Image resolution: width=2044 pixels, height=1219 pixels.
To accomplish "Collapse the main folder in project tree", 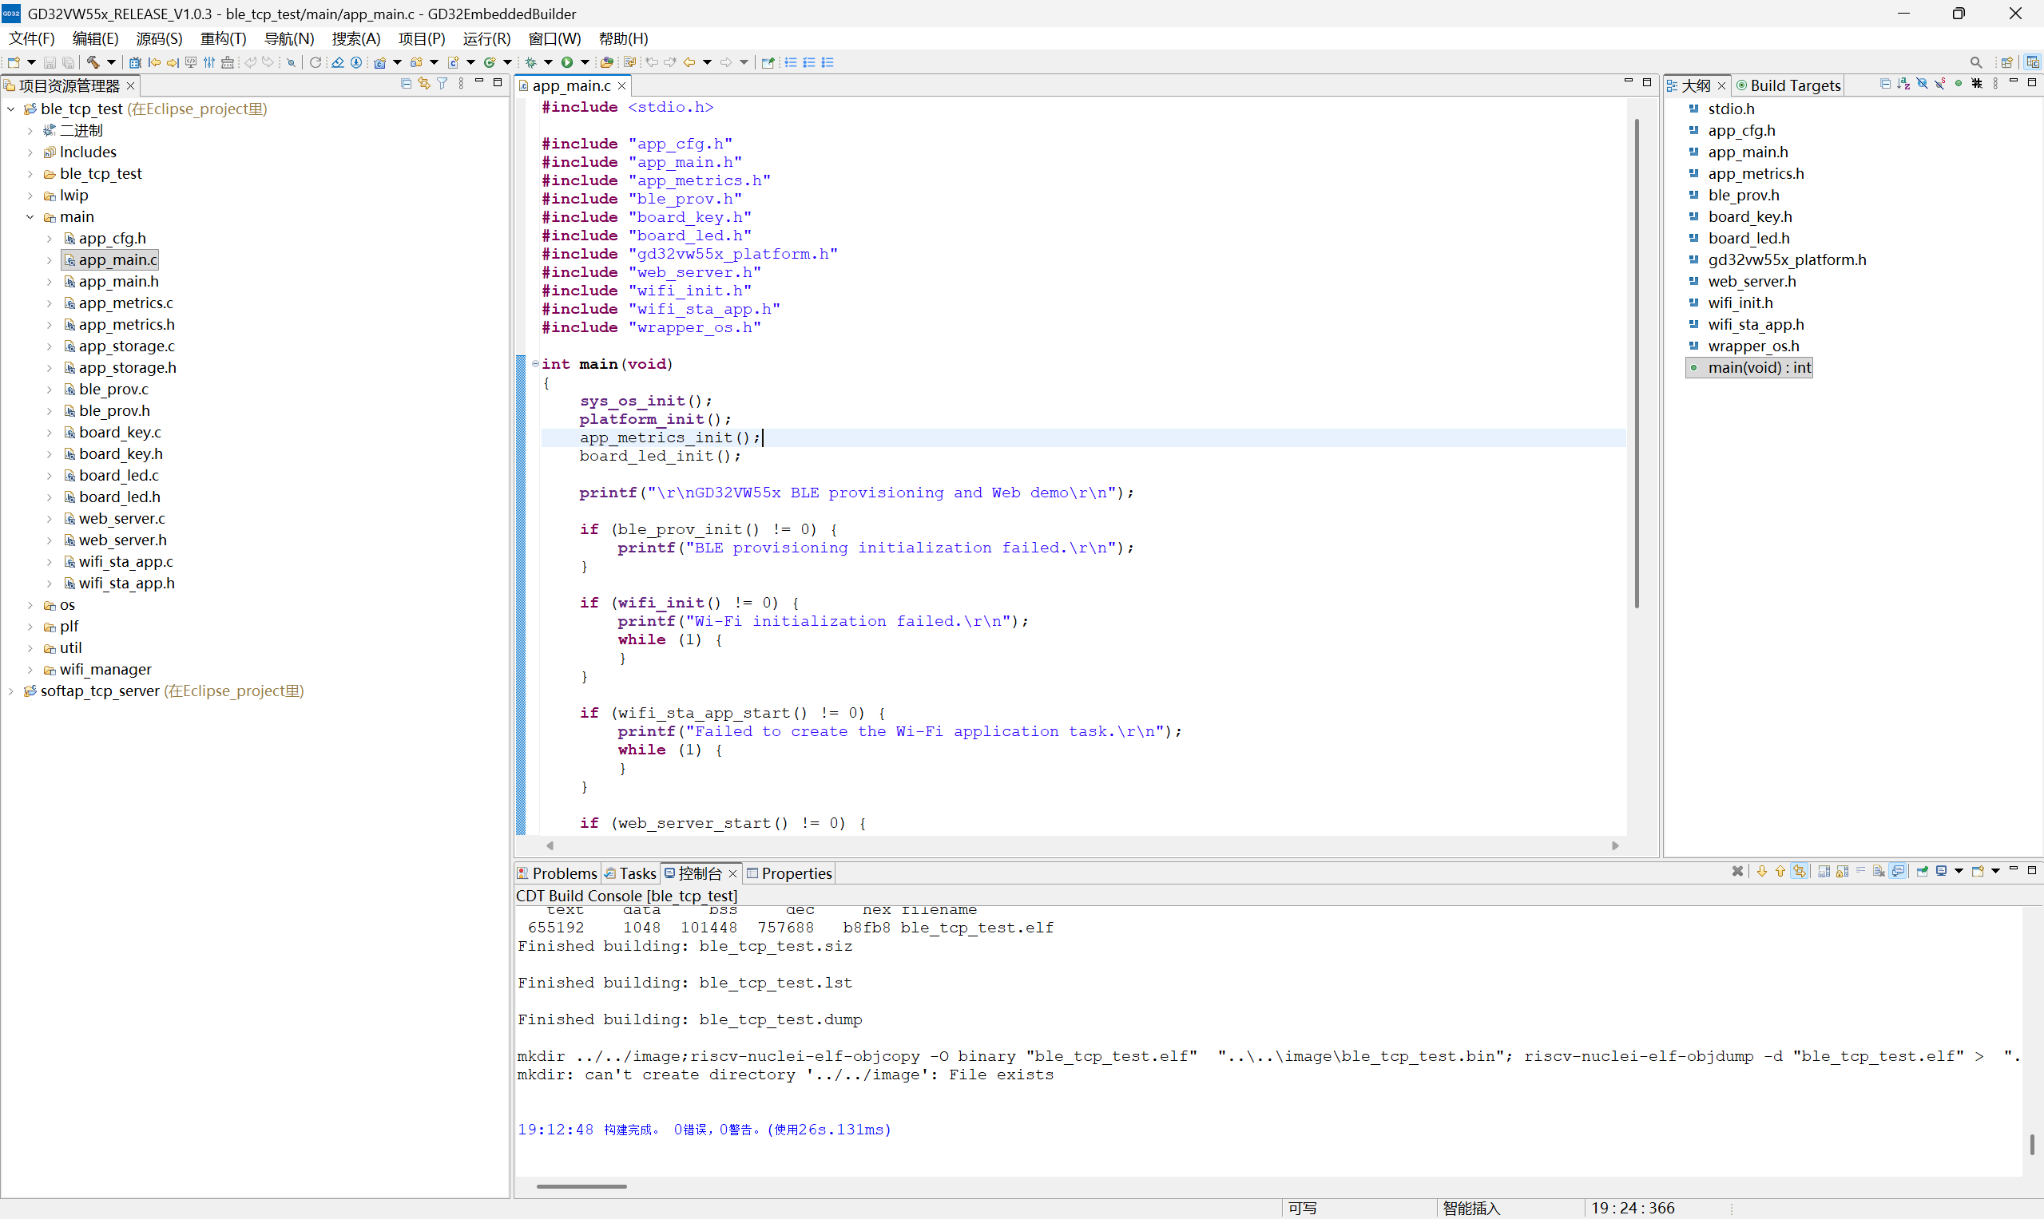I will 30,217.
